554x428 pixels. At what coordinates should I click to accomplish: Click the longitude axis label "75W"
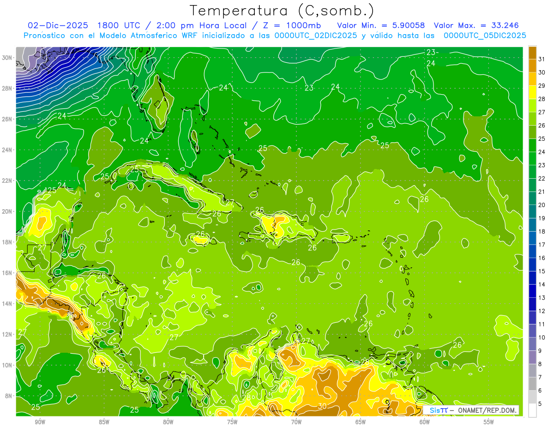(x=232, y=422)
